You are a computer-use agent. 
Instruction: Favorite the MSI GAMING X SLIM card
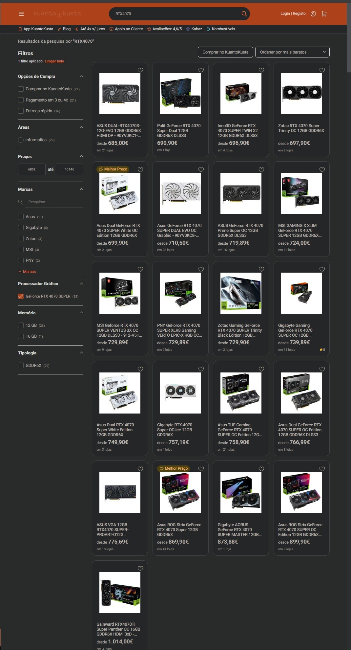322,170
